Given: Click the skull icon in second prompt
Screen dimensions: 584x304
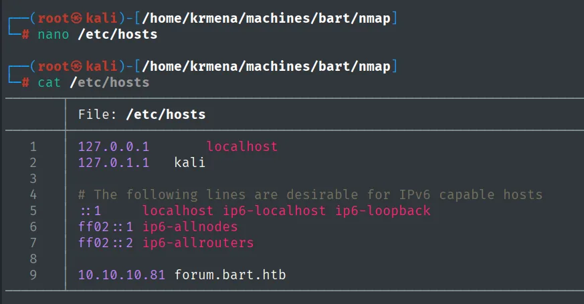Looking at the screenshot, I should 76,66.
